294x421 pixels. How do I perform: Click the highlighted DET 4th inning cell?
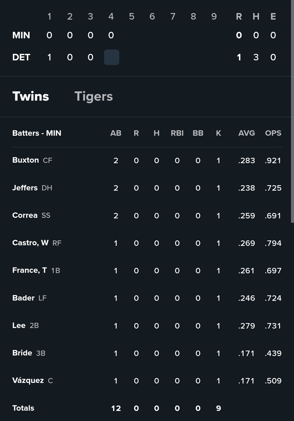(112, 57)
